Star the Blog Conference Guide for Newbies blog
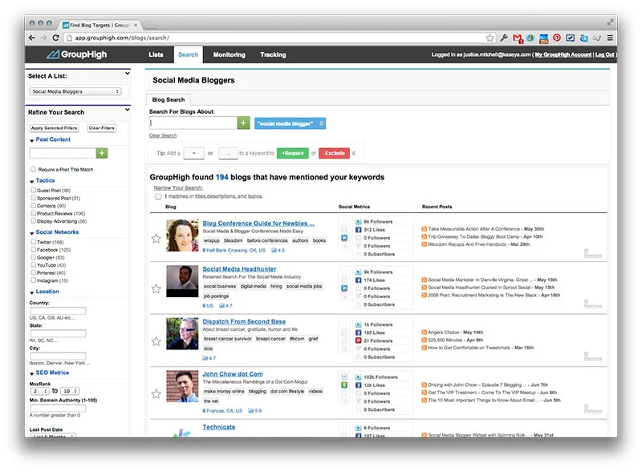This screenshot has width=642, height=471. click(x=156, y=239)
